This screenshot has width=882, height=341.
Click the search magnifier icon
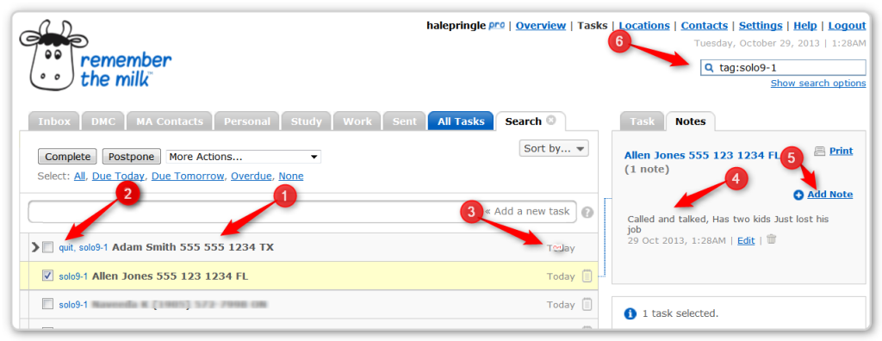(710, 67)
